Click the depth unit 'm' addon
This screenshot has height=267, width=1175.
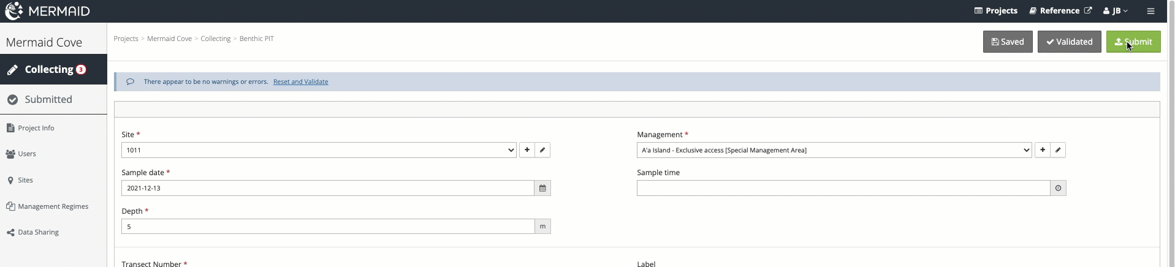542,227
